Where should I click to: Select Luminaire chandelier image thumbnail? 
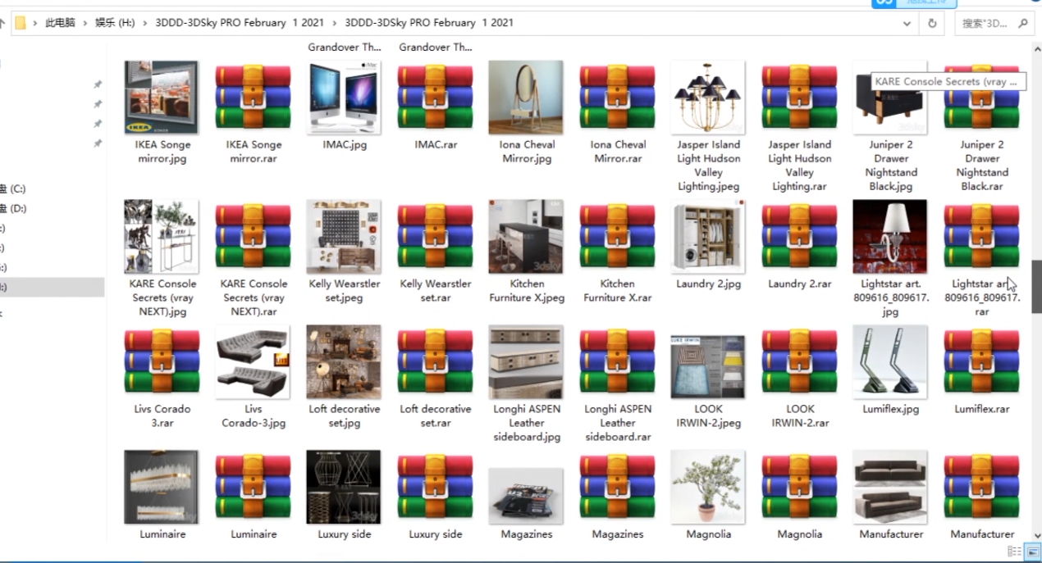162,487
